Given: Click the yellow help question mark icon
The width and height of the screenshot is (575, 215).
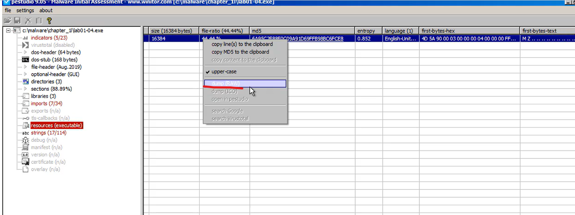Looking at the screenshot, I should point(49,20).
